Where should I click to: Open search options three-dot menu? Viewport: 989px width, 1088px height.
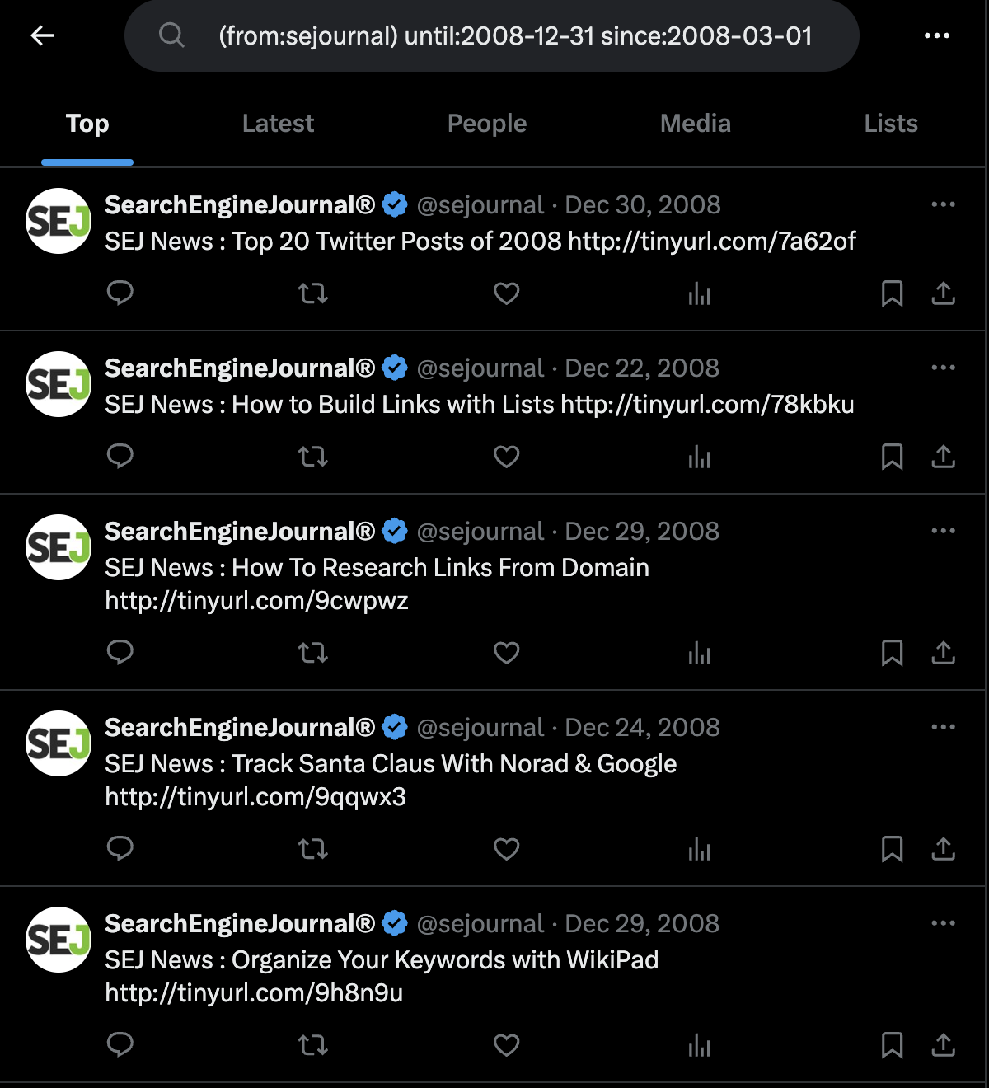pyautogui.click(x=937, y=35)
